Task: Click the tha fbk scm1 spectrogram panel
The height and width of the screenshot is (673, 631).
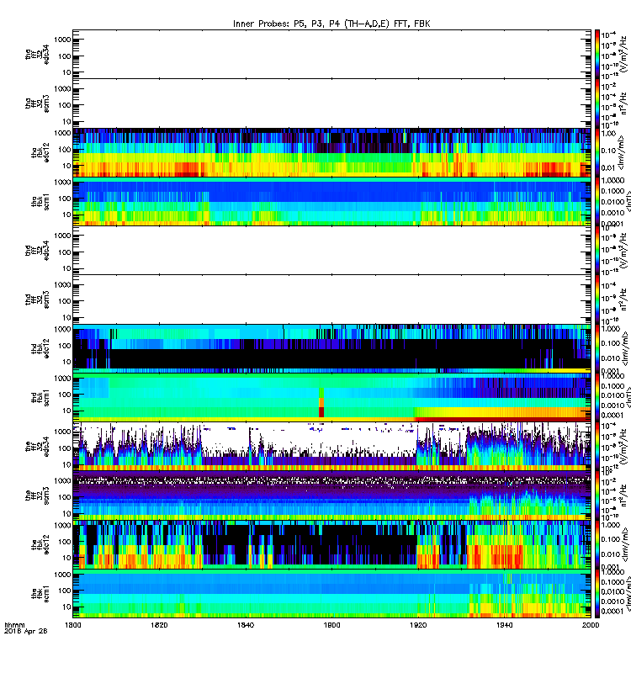Action: 331,202
